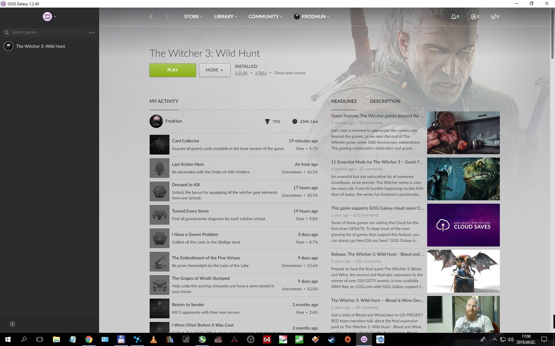Open the friends icon in header

[x=475, y=16]
